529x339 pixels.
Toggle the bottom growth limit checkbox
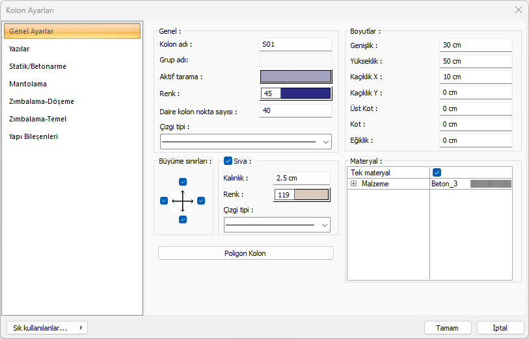pyautogui.click(x=183, y=220)
